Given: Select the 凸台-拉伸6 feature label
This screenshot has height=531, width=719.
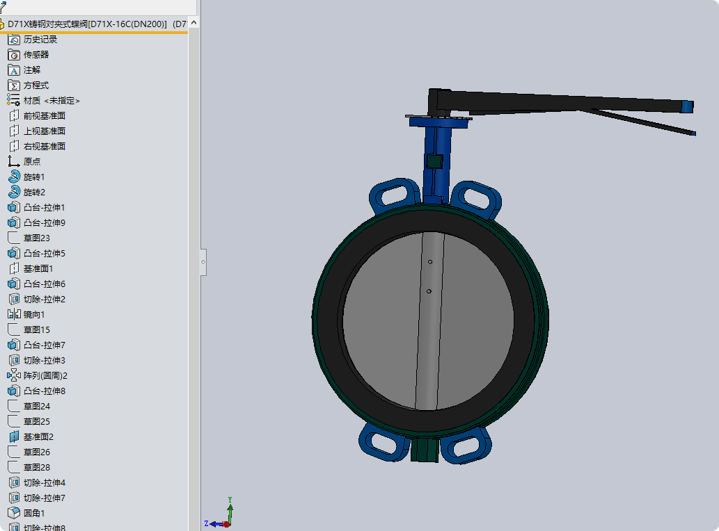Looking at the screenshot, I should (45, 284).
